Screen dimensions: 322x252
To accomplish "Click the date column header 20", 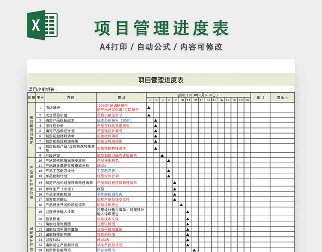I will [247, 100].
